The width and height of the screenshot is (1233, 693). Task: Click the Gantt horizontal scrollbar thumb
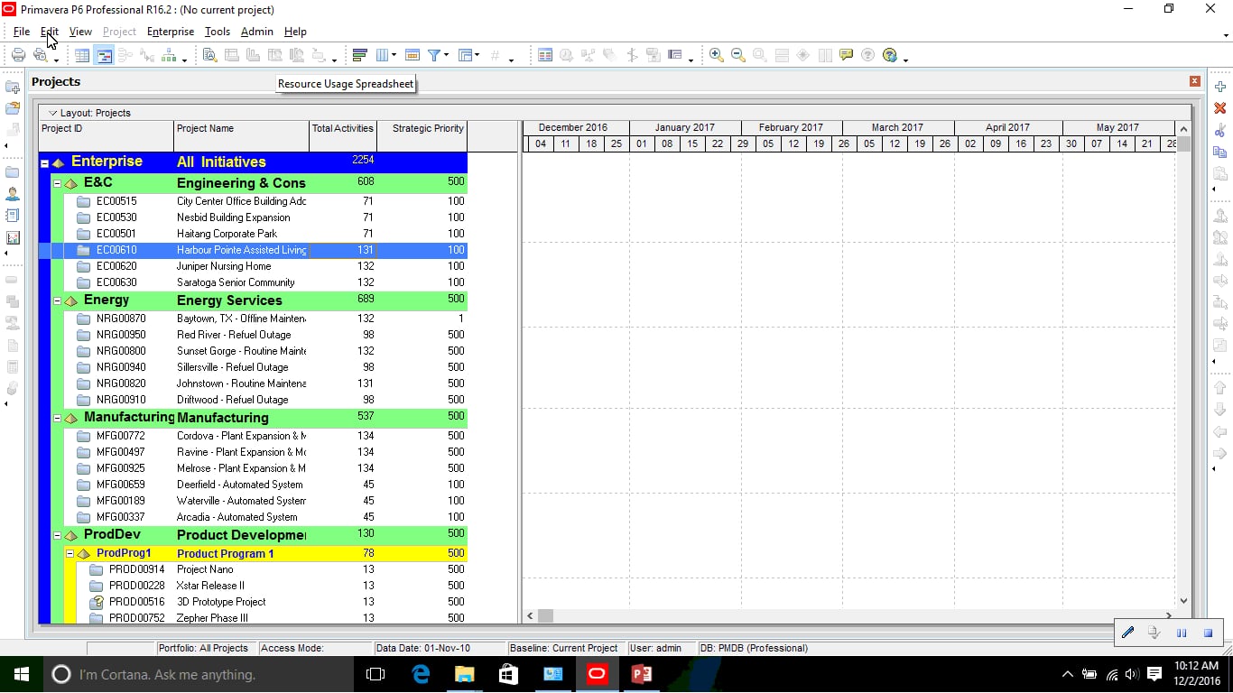click(x=545, y=616)
